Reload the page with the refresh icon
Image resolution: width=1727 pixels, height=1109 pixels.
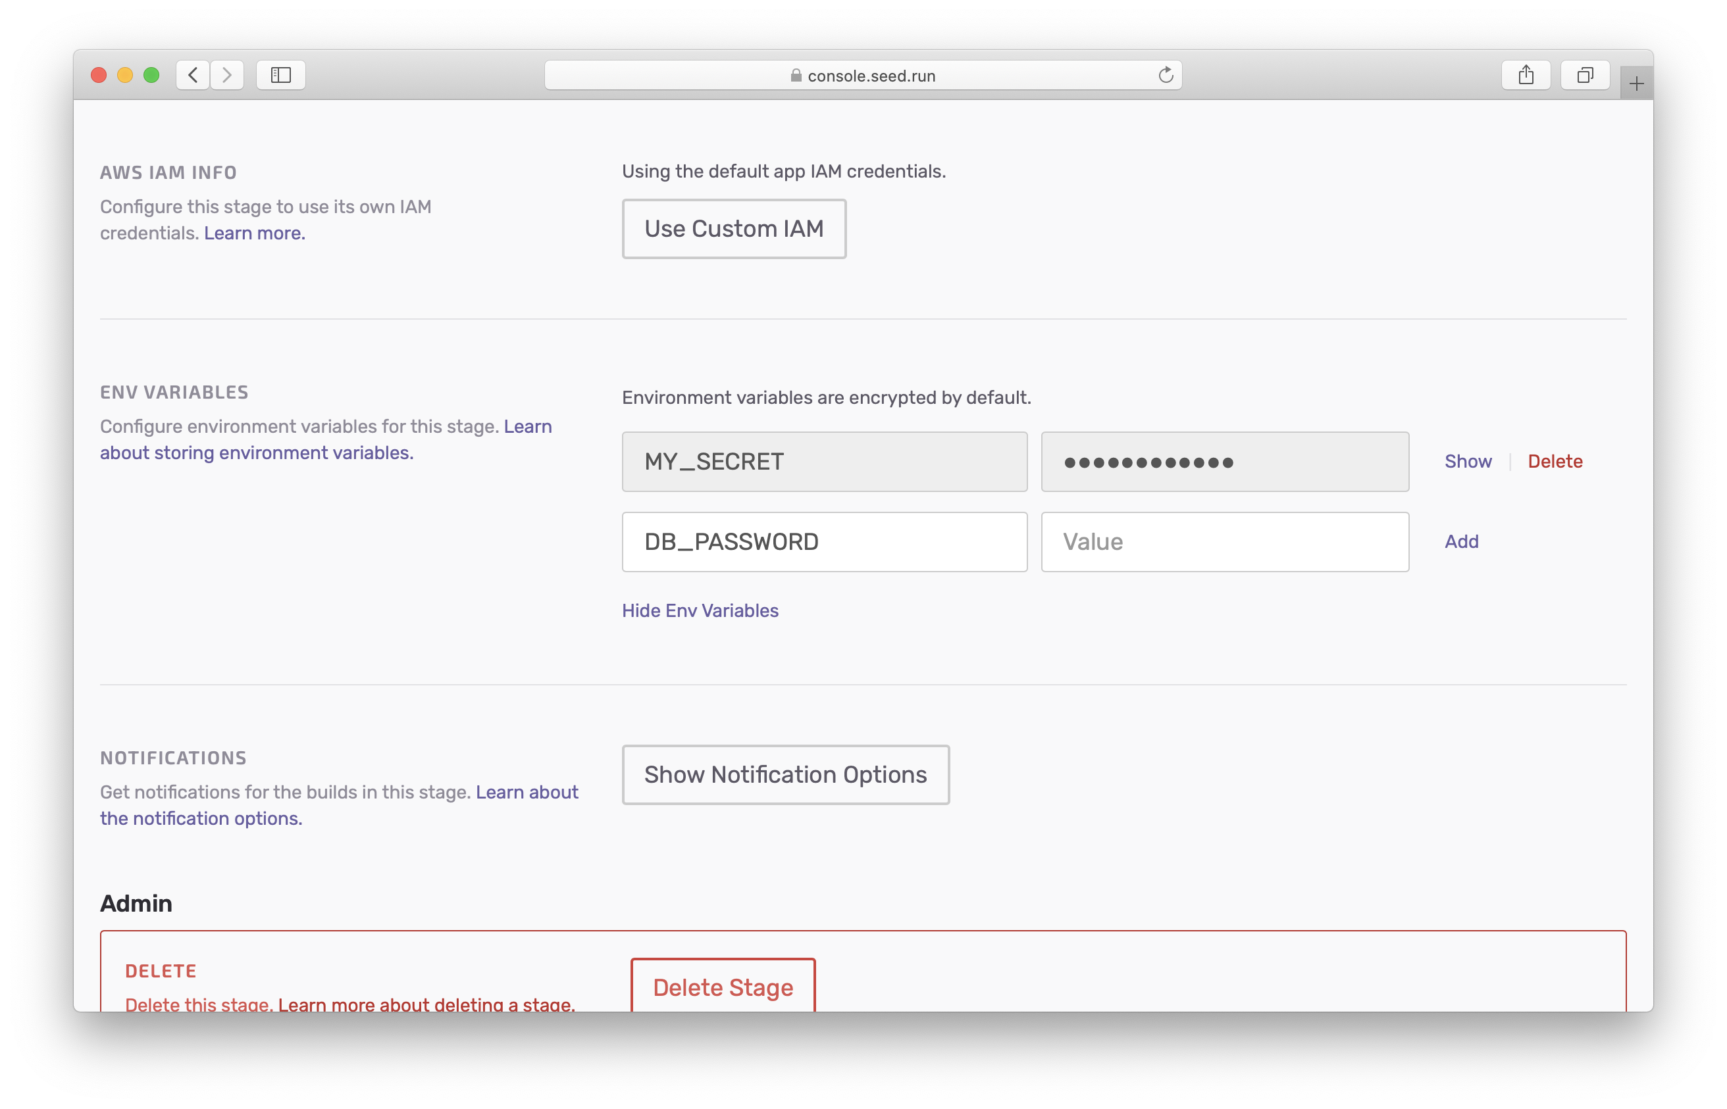click(x=1165, y=75)
